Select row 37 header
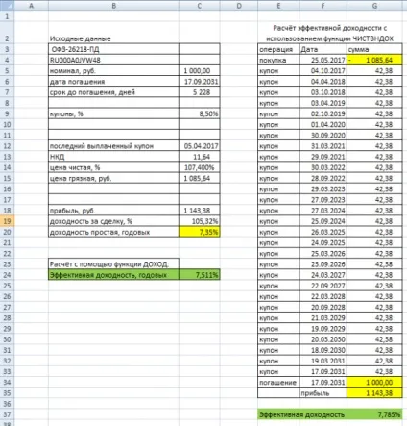This screenshot has height=426, width=407. [7, 414]
